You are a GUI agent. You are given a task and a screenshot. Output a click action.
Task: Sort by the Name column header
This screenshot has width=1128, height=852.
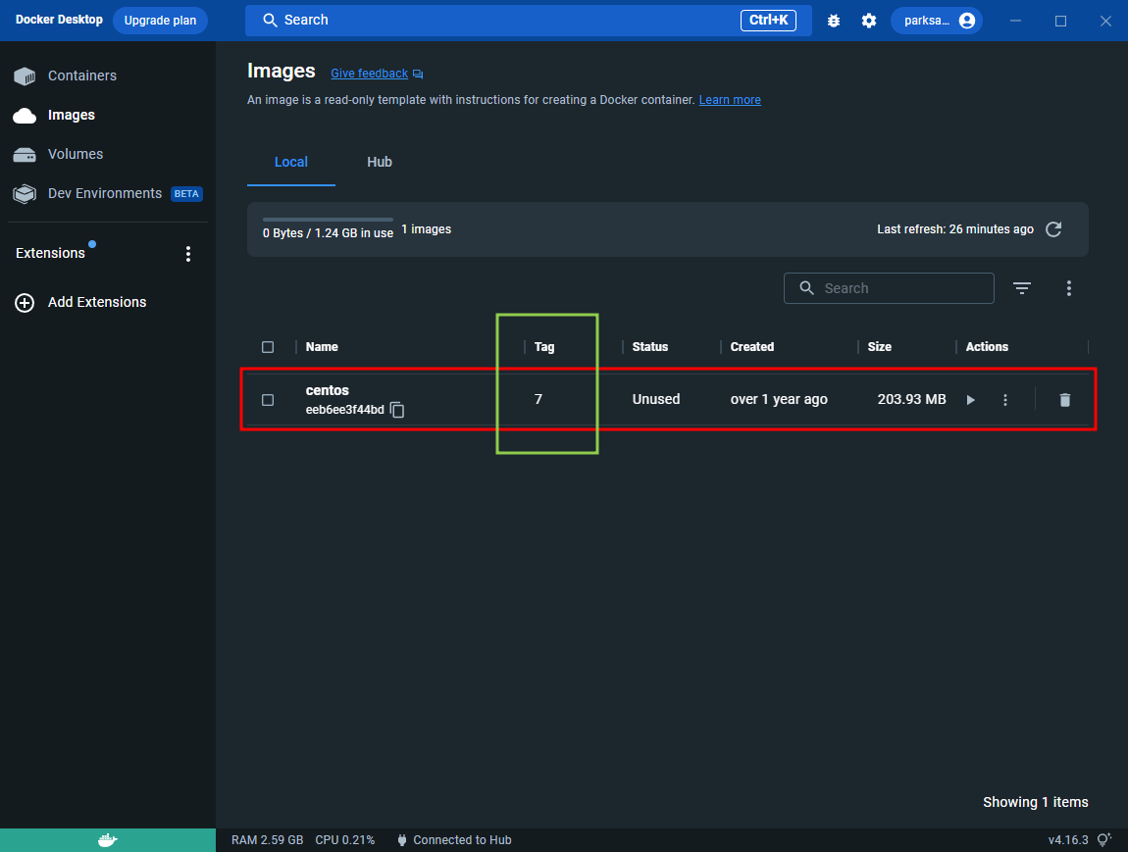pyautogui.click(x=322, y=346)
